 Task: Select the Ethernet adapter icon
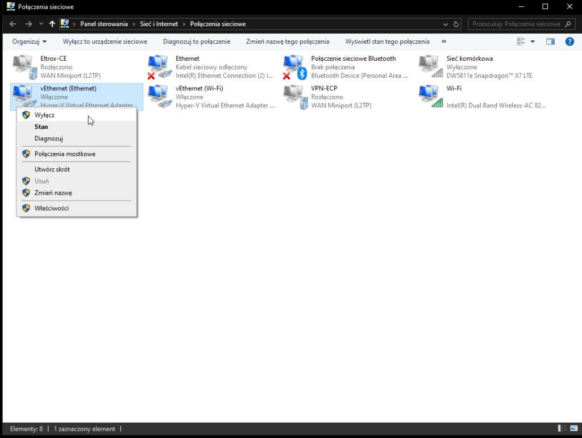tap(159, 66)
